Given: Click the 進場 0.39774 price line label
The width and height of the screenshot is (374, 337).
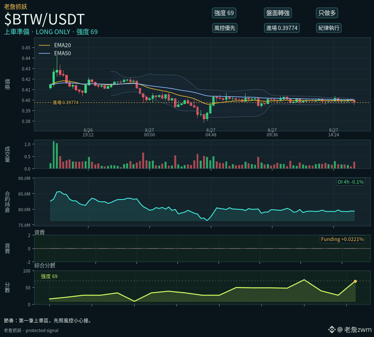Looking at the screenshot, I should point(66,103).
